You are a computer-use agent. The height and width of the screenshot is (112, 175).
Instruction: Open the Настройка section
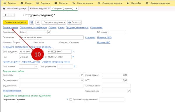pyautogui.click(x=134, y=3)
